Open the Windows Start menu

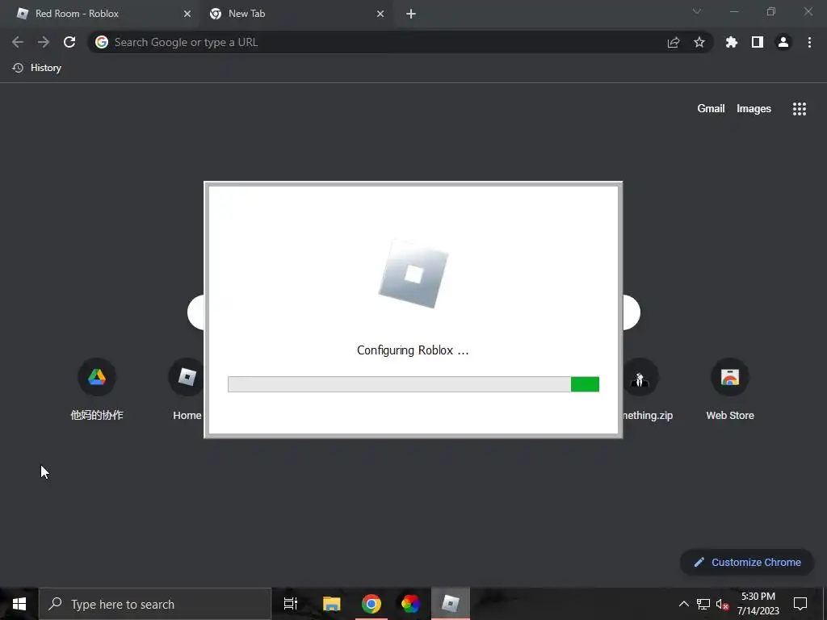click(19, 604)
